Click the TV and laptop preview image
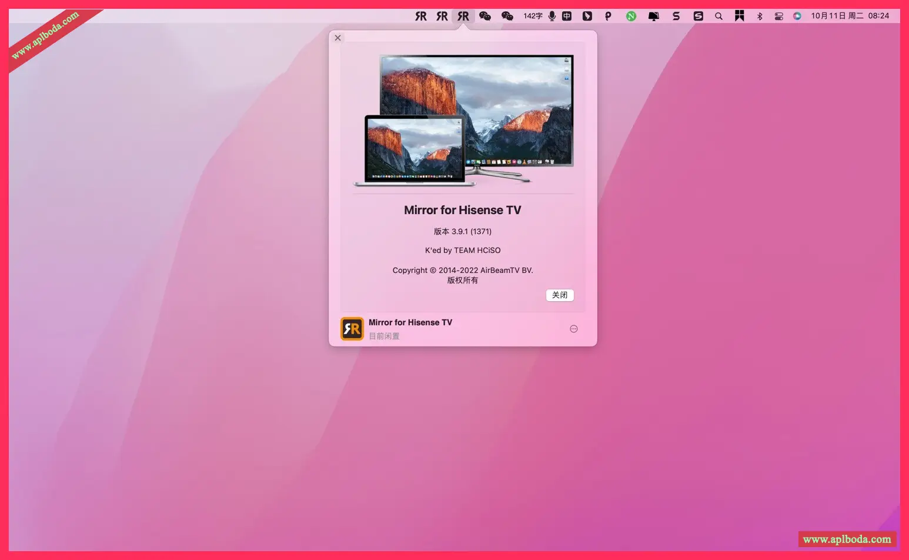 [x=463, y=120]
